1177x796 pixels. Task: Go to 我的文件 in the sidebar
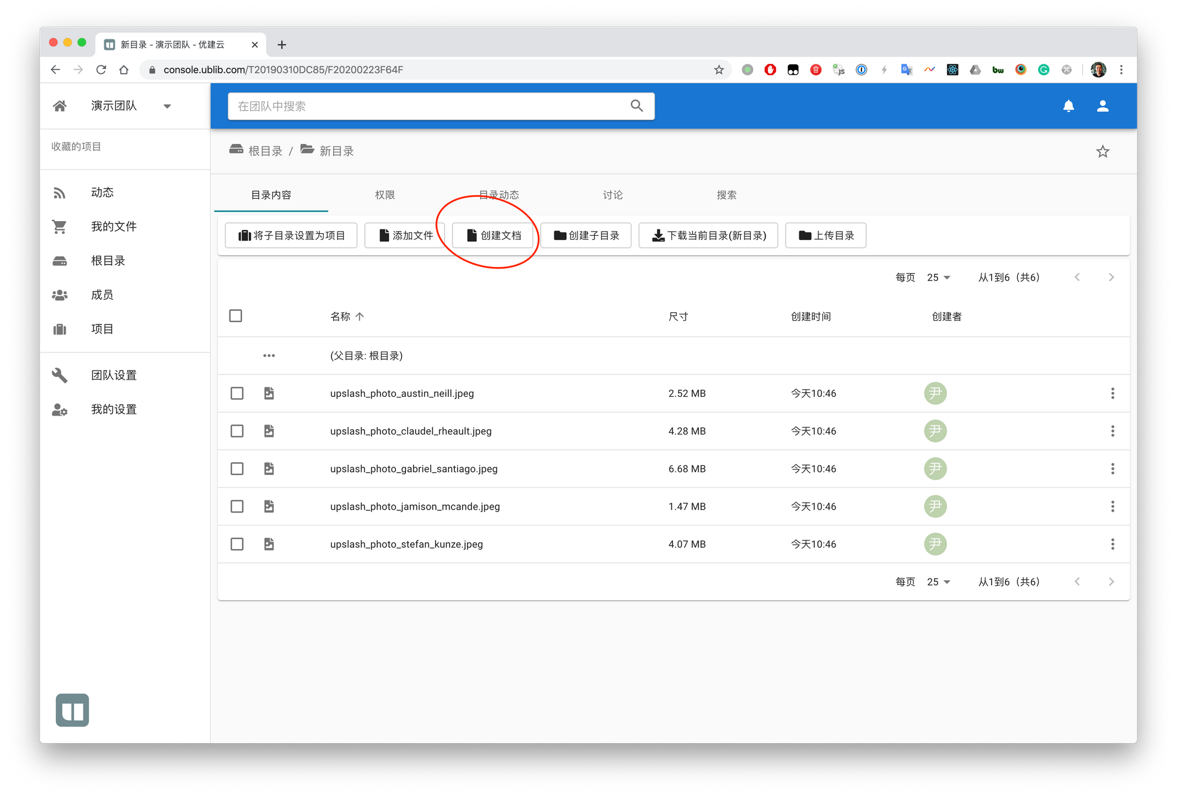point(113,227)
